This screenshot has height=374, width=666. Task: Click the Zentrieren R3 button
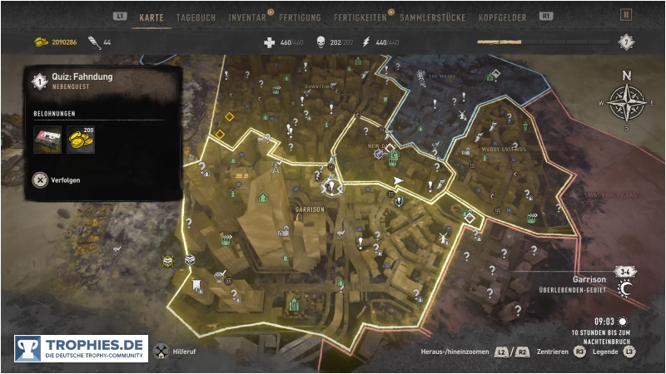(x=579, y=352)
